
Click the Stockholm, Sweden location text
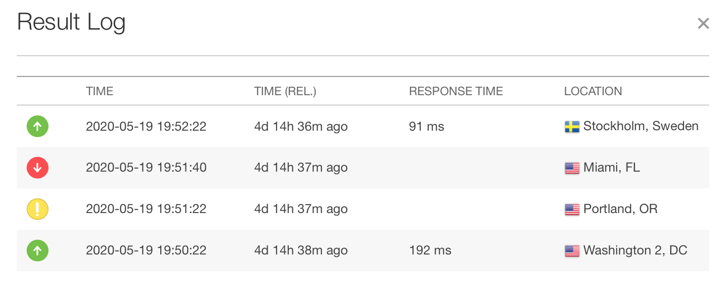point(640,126)
